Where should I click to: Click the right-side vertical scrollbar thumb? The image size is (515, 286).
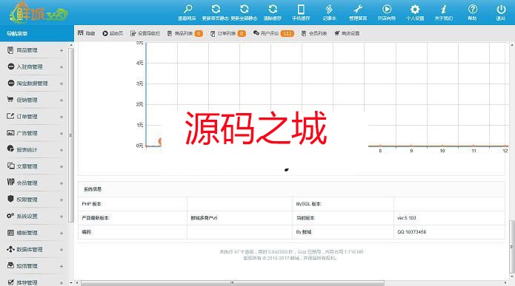tap(512, 247)
